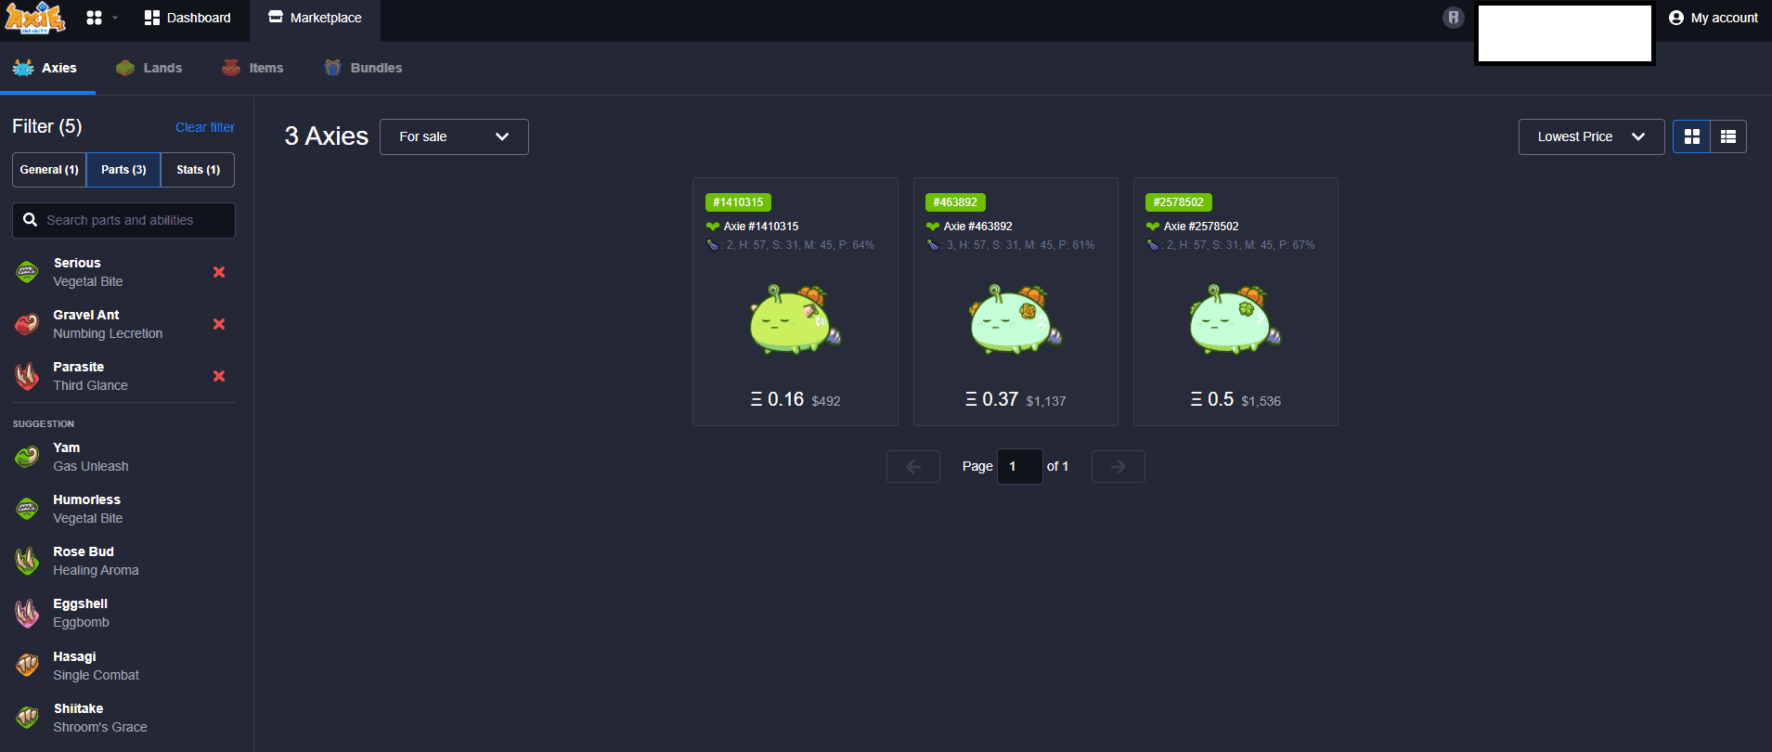
Task: Click the Yam suggestion icon
Action: (27, 457)
